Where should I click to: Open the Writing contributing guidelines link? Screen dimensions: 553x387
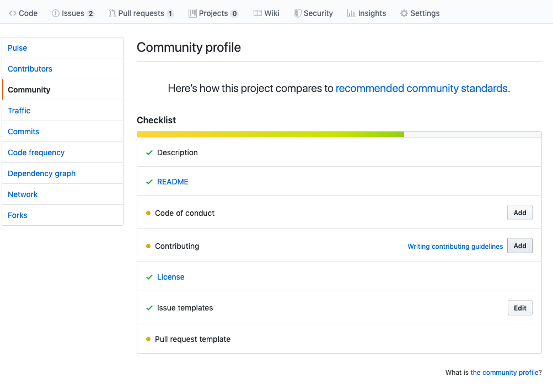tap(455, 247)
